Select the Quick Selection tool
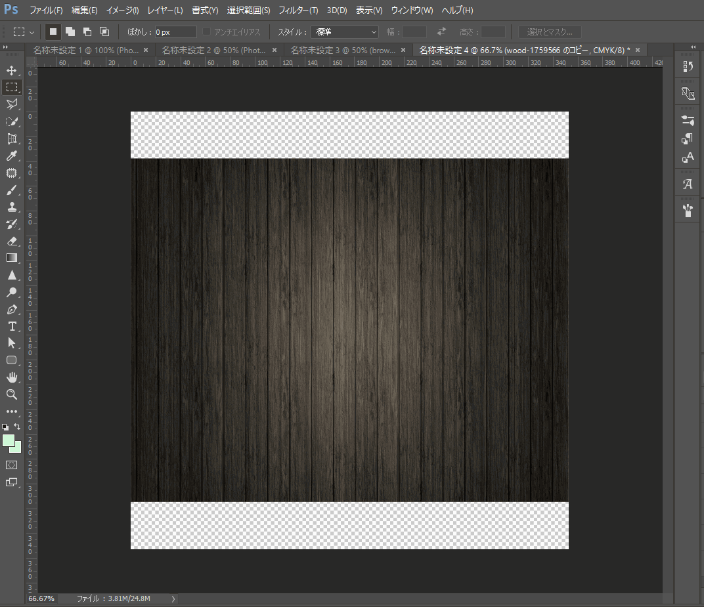The width and height of the screenshot is (704, 607). click(x=12, y=121)
